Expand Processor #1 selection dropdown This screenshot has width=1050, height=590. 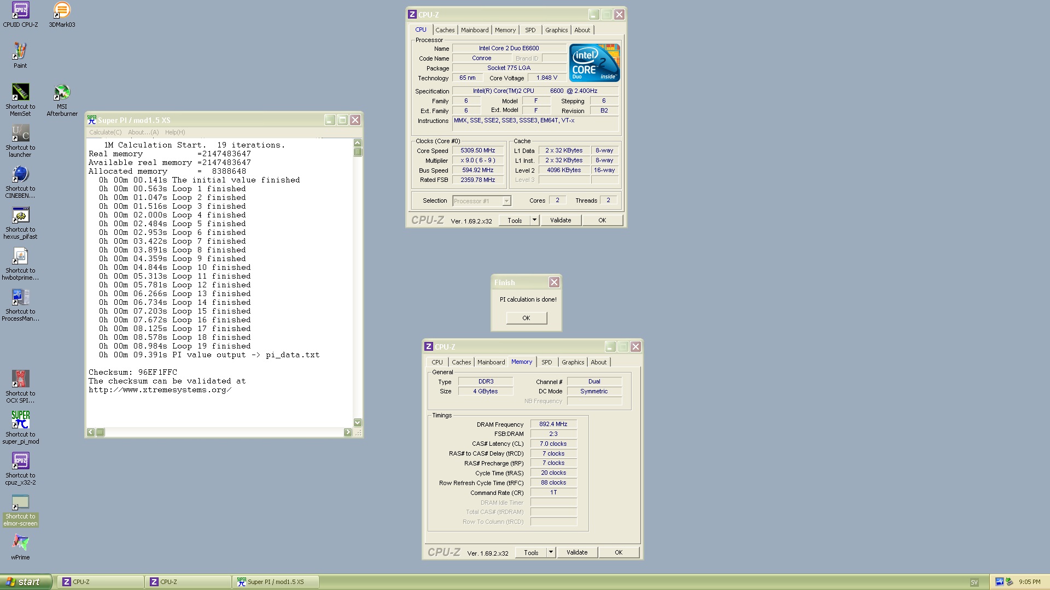click(x=506, y=201)
